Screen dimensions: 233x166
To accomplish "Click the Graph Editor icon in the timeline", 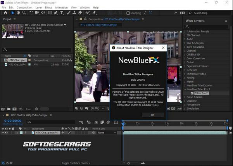I will coord(116,122).
